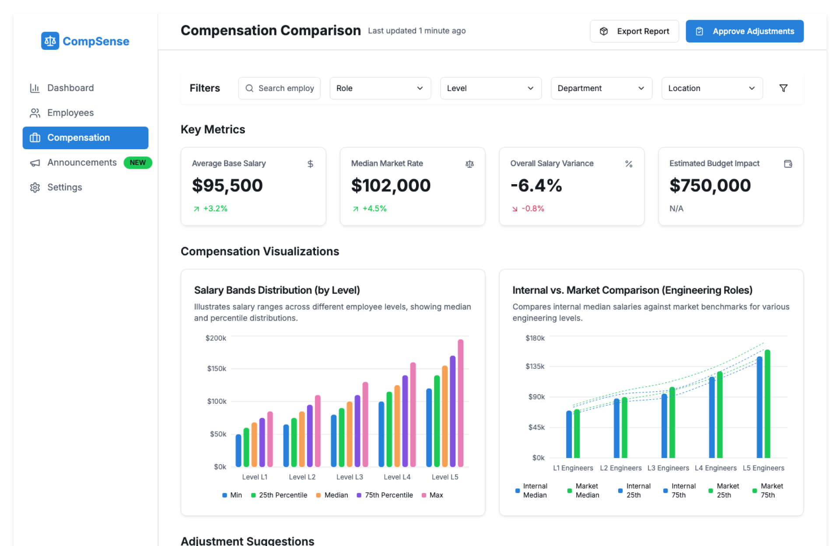The height and width of the screenshot is (546, 840).
Task: Click the Announcements megaphone icon
Action: point(35,163)
